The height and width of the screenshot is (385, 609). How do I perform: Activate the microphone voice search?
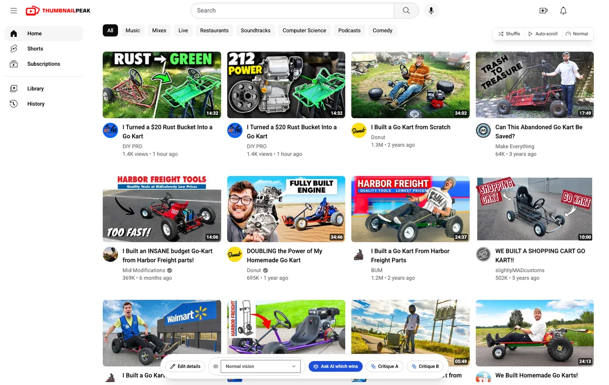tap(431, 10)
